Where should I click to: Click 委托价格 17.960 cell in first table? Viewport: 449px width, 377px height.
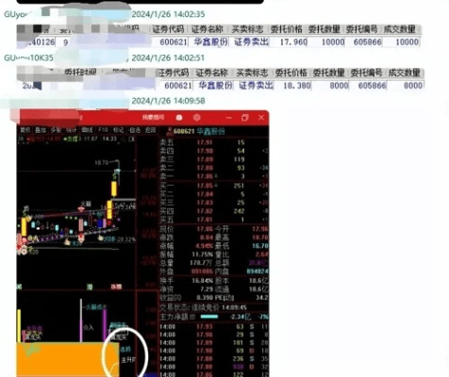(293, 41)
